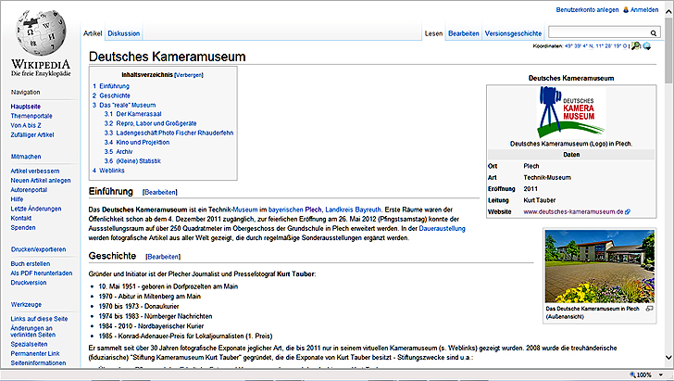Open the Hauptseite sidebar link

pos(26,107)
